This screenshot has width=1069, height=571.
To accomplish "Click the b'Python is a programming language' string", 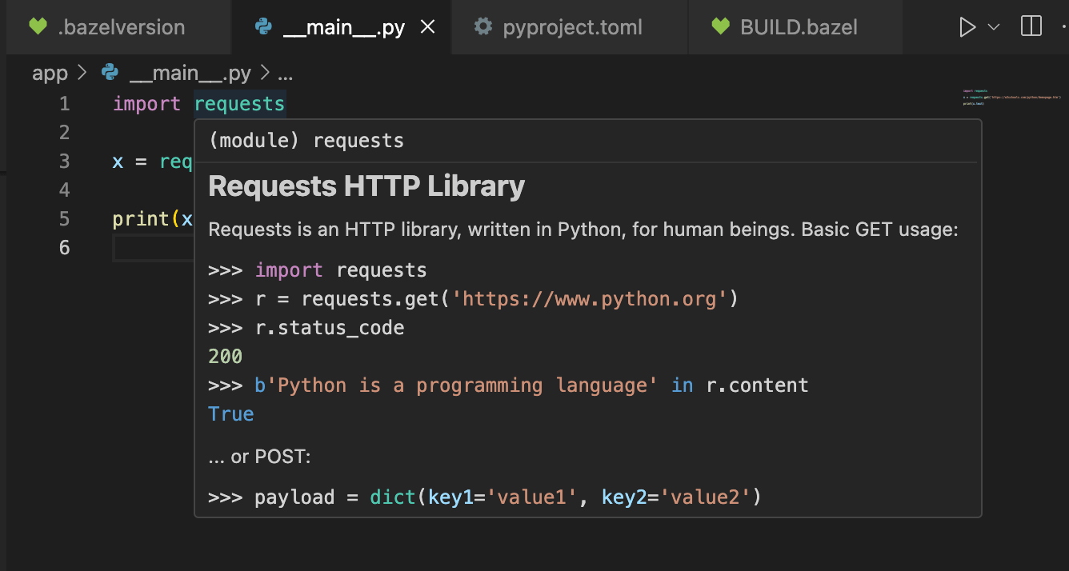I will (456, 385).
